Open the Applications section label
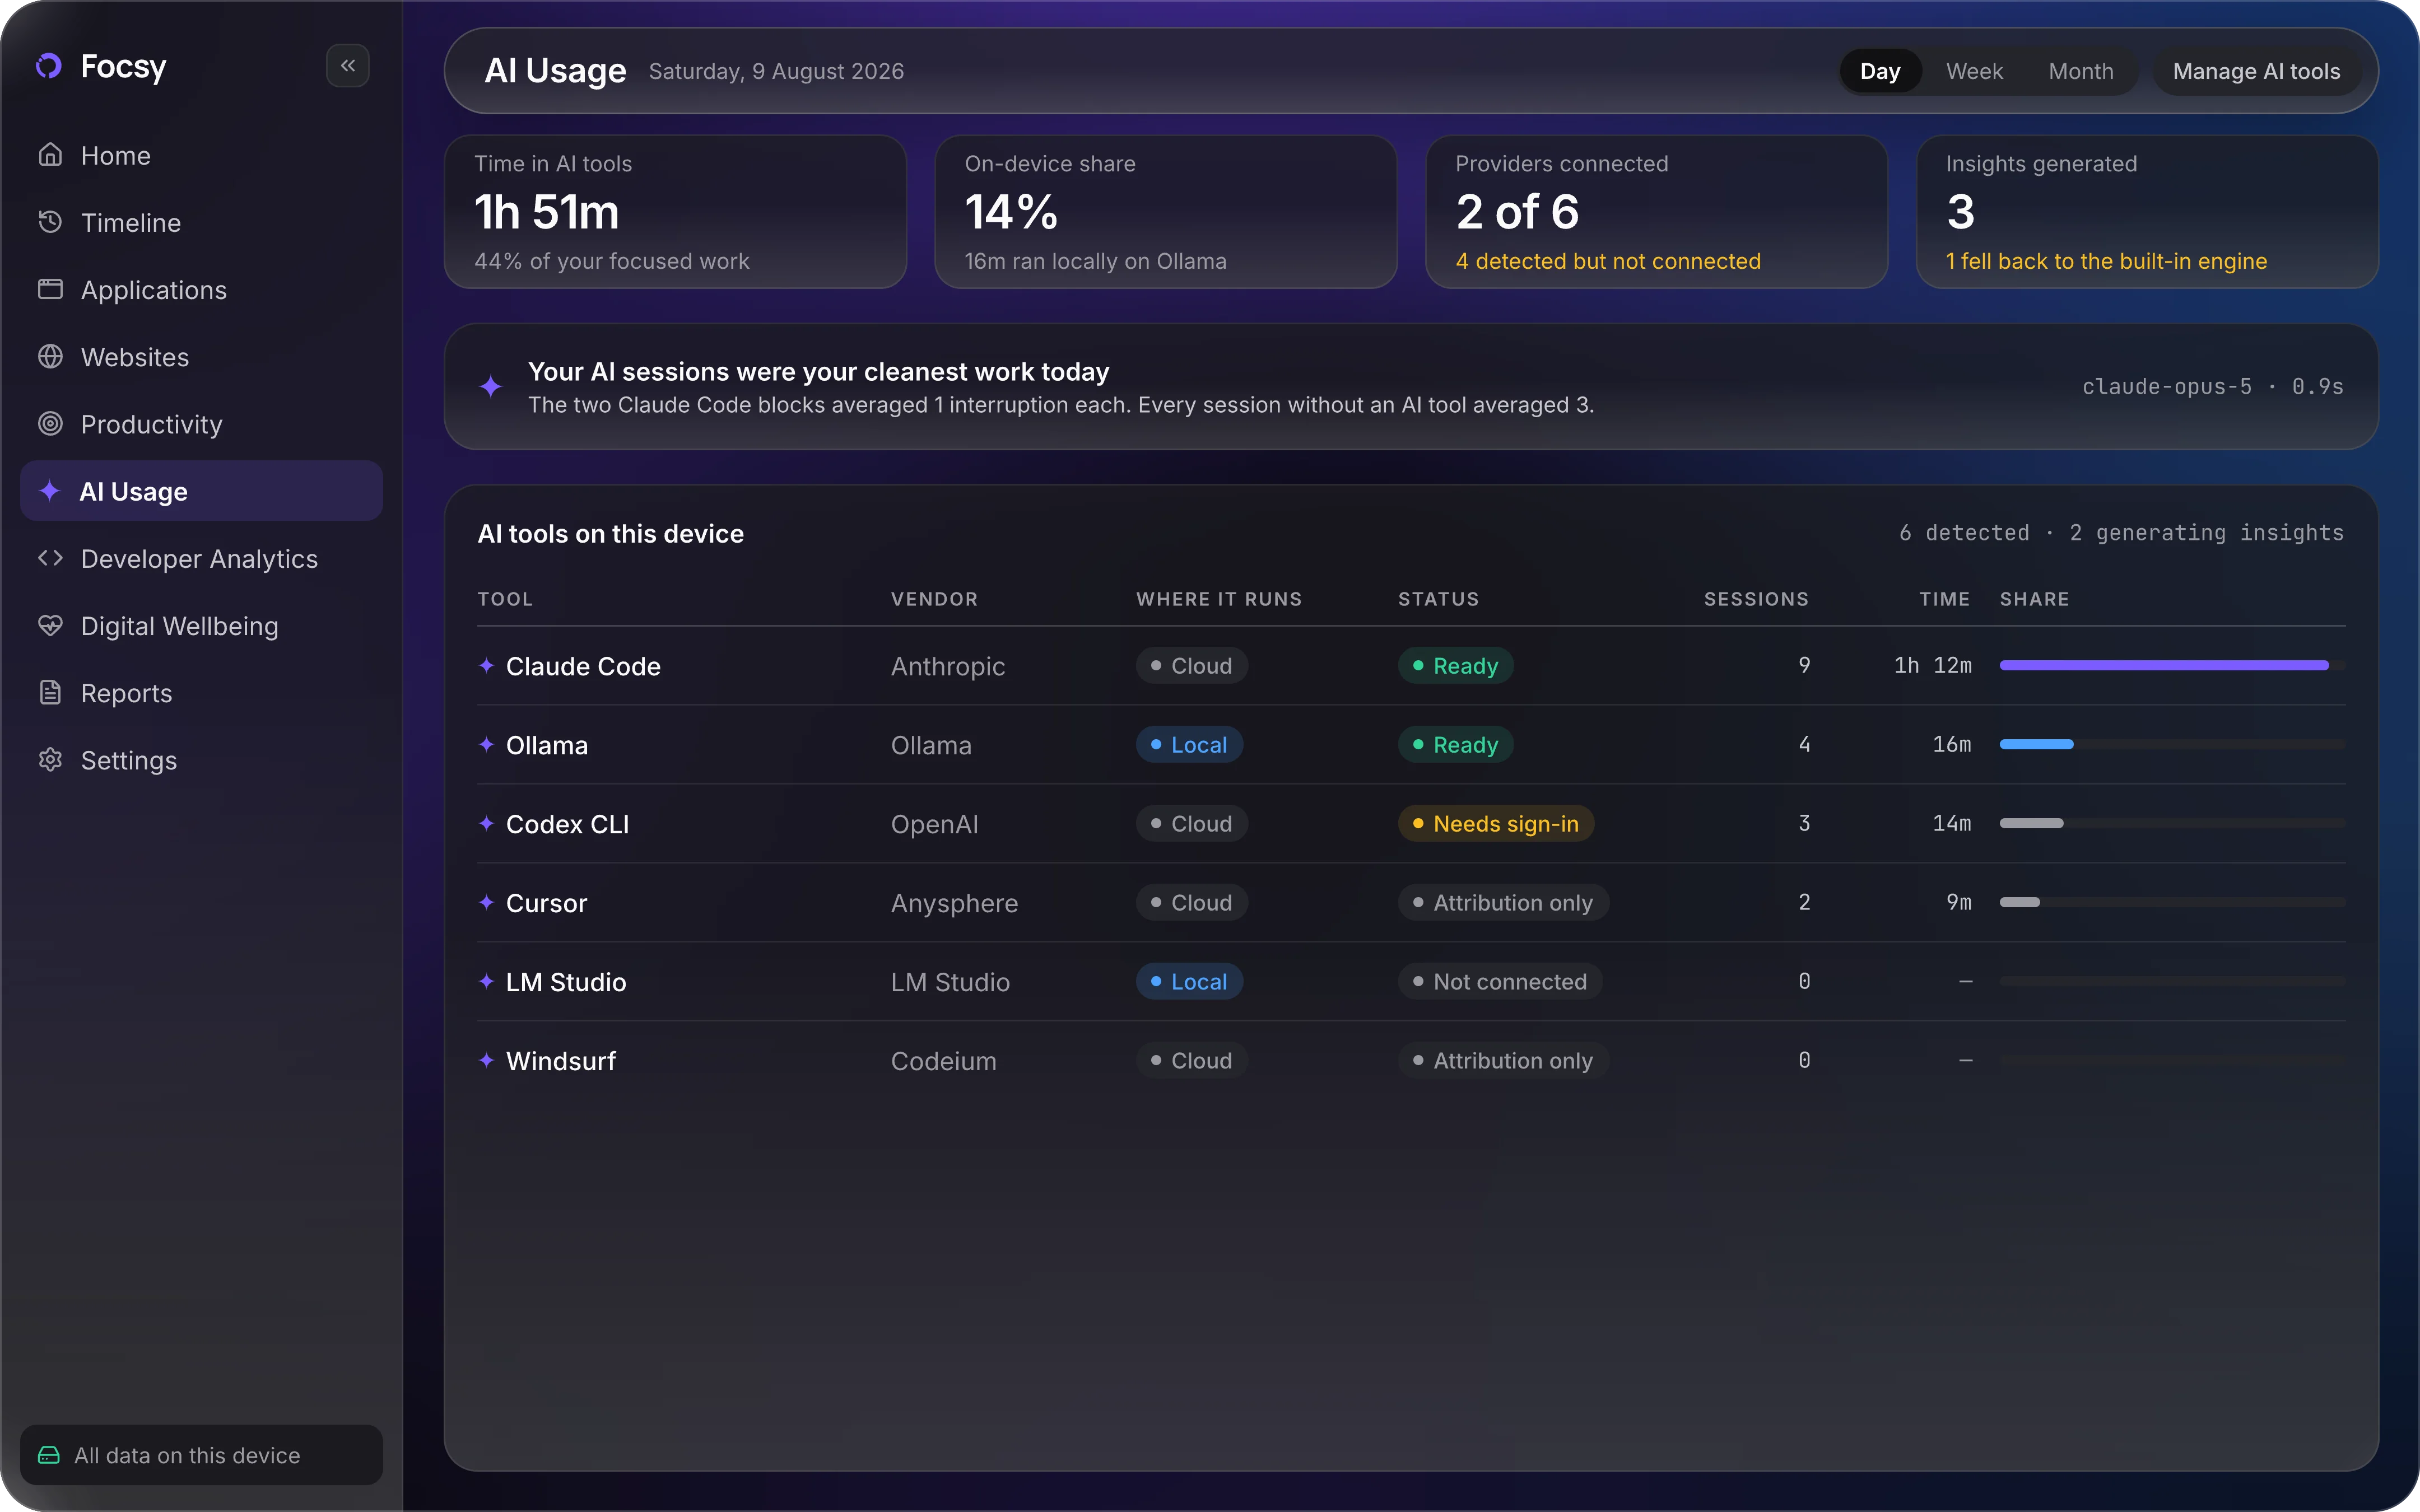This screenshot has width=2420, height=1512. [154, 290]
